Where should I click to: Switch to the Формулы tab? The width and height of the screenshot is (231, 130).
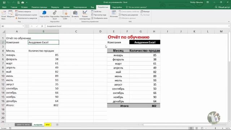click(55, 7)
